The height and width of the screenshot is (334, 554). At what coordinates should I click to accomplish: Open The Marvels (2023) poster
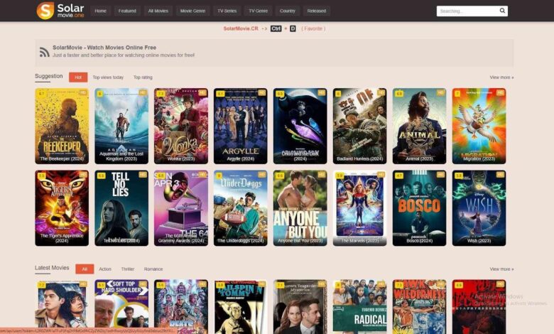(359, 208)
